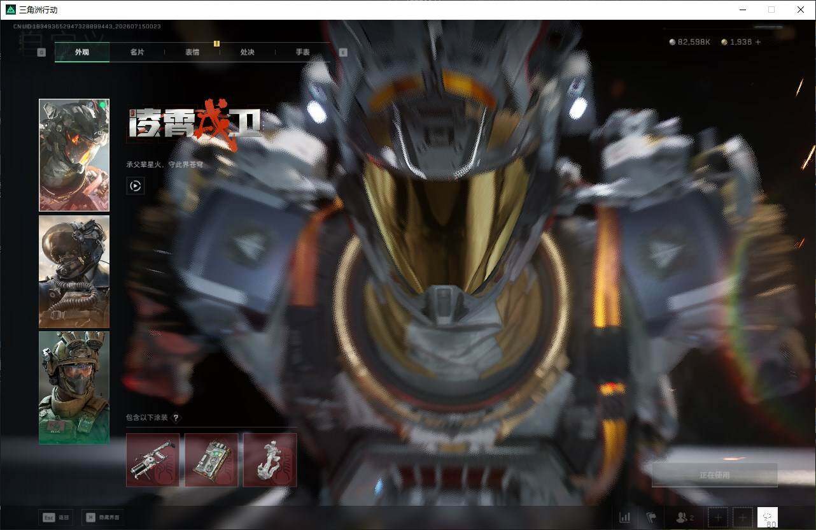View the included ammo box skin item
This screenshot has width=816, height=530.
211,460
